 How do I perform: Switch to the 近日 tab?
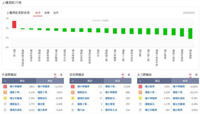click(x=38, y=13)
